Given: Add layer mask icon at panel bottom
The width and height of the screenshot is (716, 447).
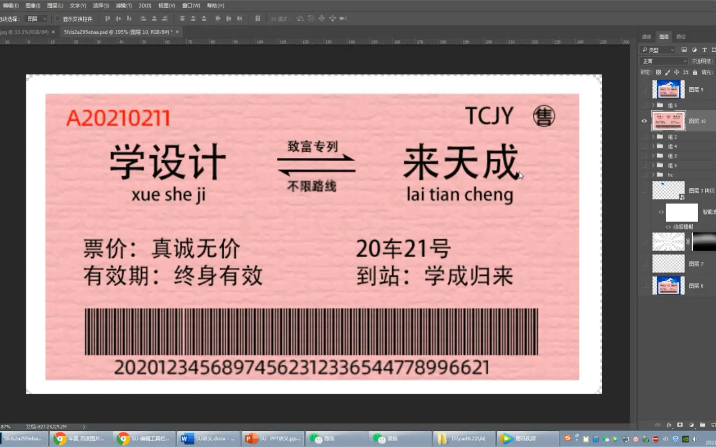Looking at the screenshot, I should [680, 425].
